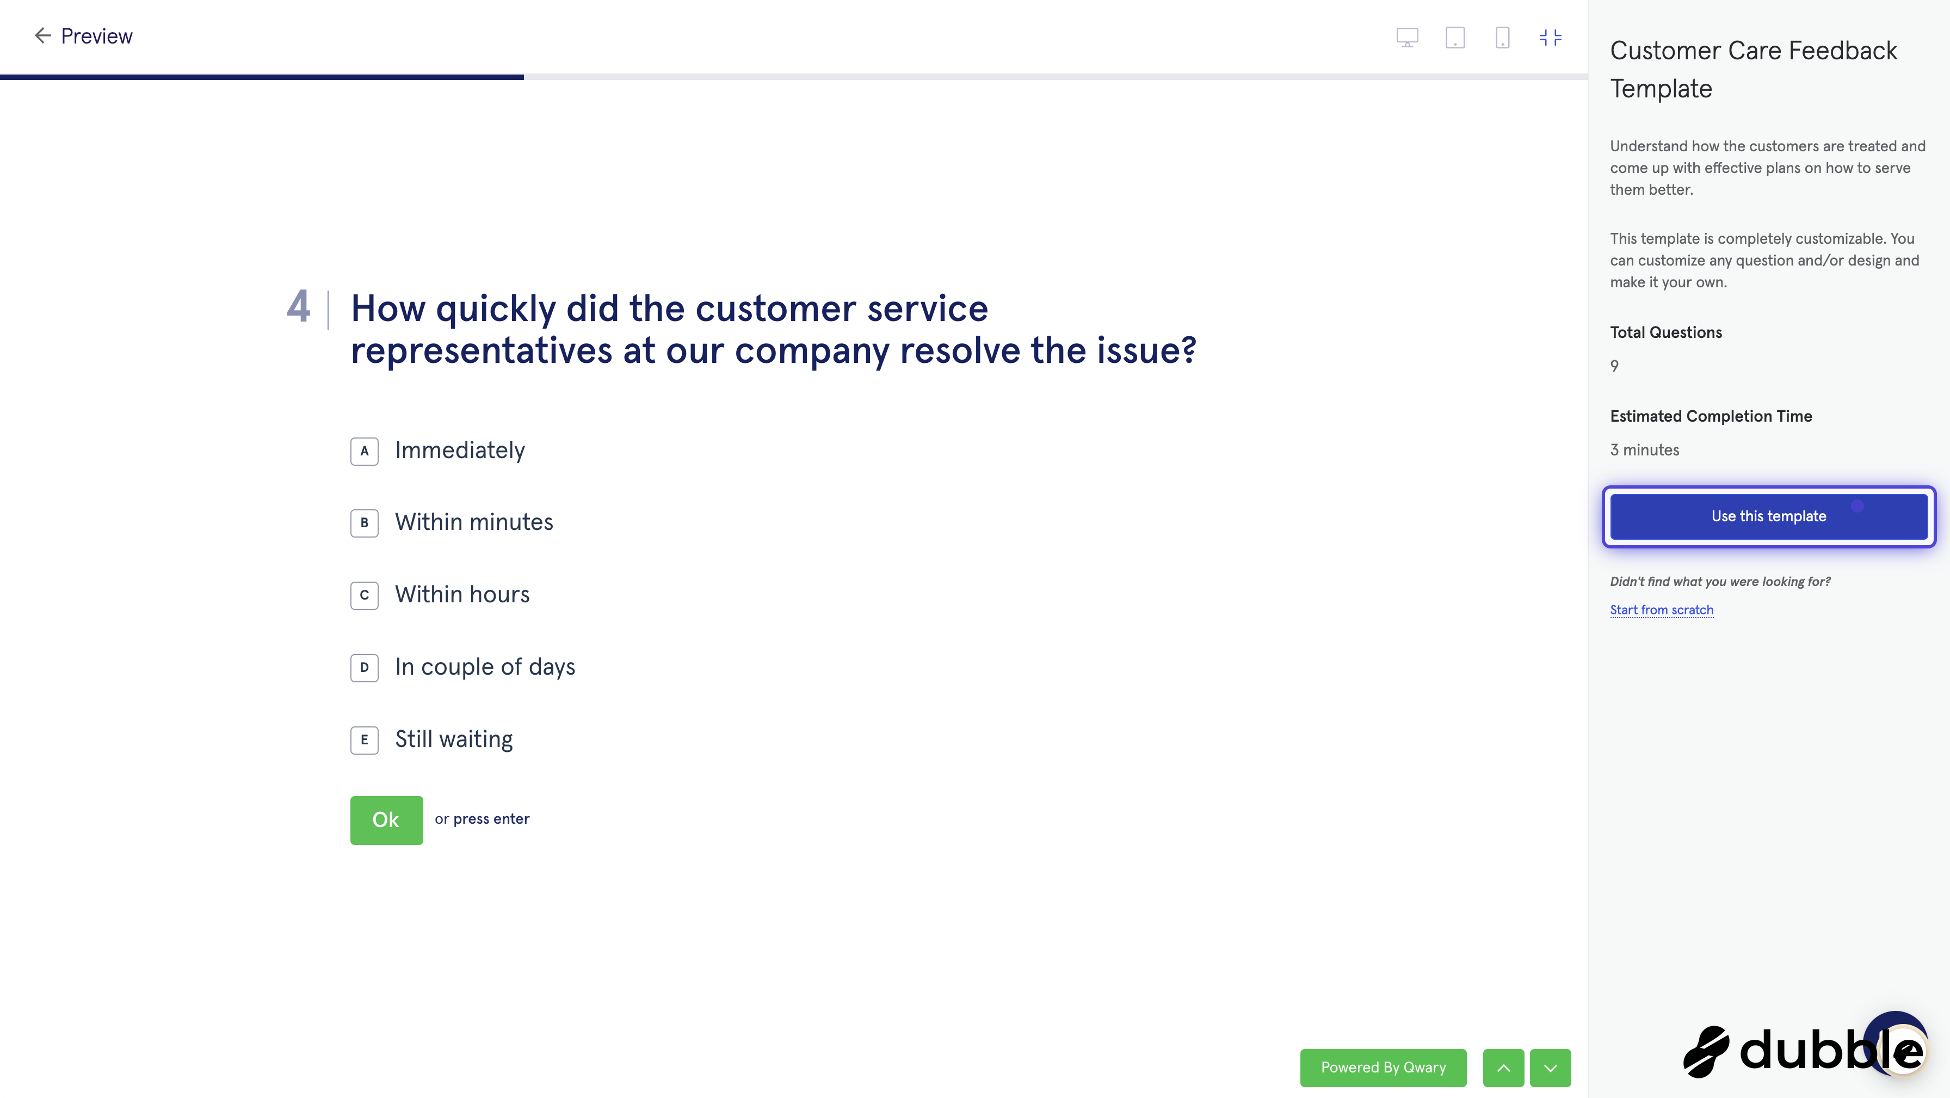The width and height of the screenshot is (1950, 1098).
Task: Click the back arrow next to Preview
Action: click(42, 35)
